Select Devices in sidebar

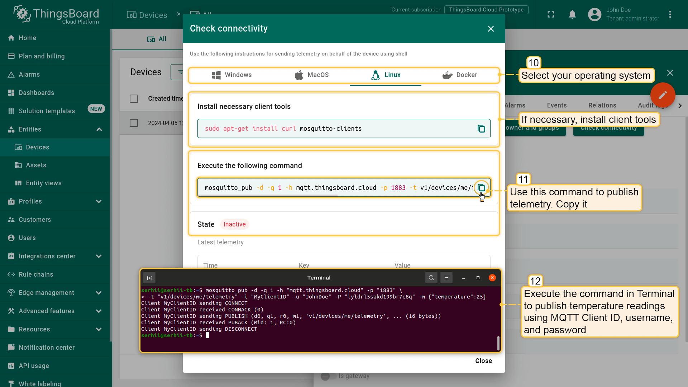[x=55, y=147]
